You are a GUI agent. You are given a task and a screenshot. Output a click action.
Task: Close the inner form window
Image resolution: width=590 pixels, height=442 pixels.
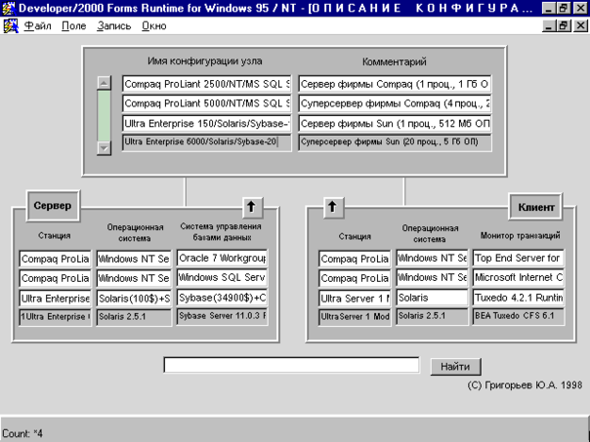pos(580,26)
